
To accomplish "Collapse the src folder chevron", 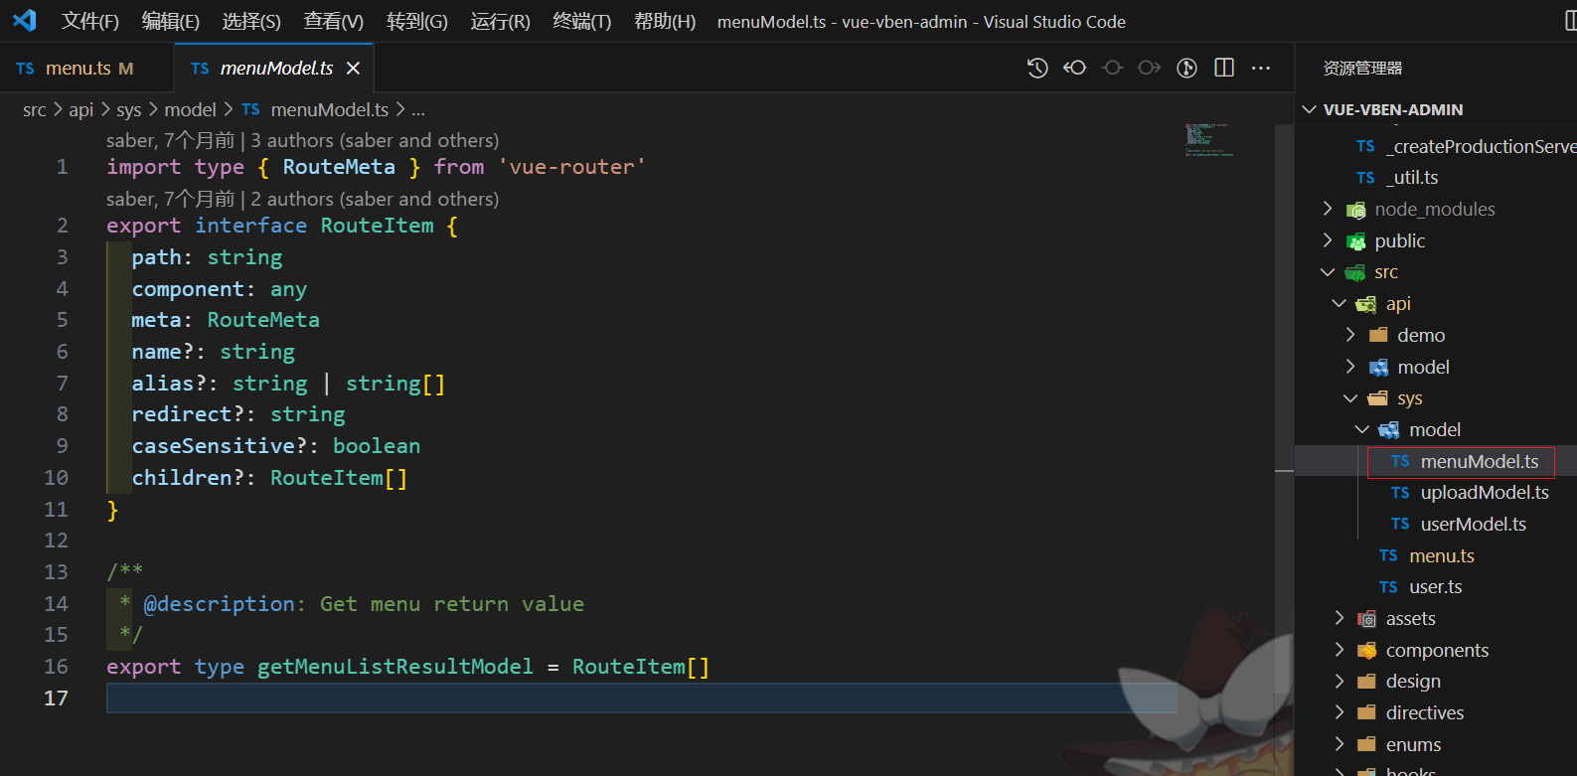I will [x=1328, y=272].
